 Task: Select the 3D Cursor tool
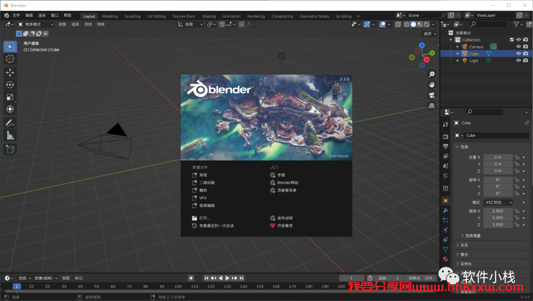pos(10,58)
